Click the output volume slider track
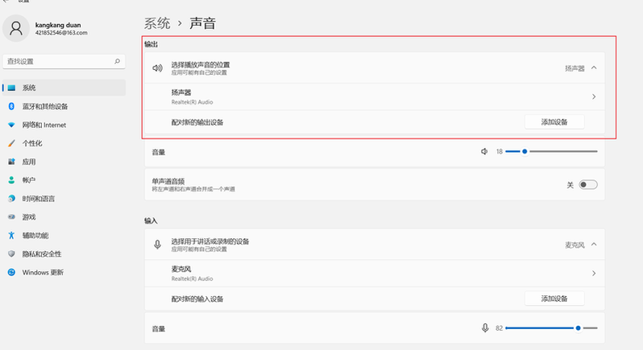This screenshot has height=350, width=643. [x=562, y=151]
